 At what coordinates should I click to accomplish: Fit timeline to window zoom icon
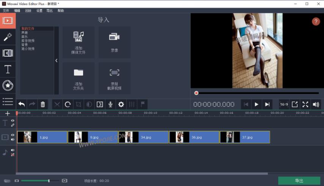click(64, 181)
